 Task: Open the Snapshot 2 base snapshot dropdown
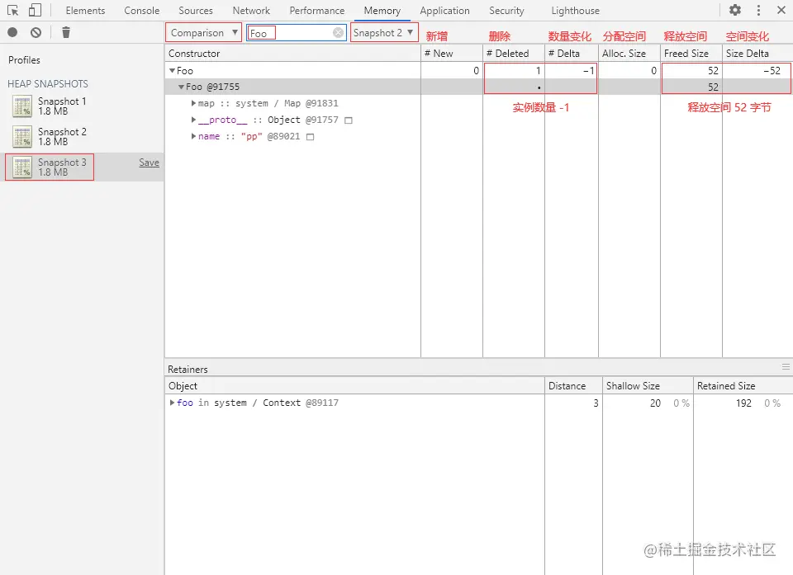point(384,33)
